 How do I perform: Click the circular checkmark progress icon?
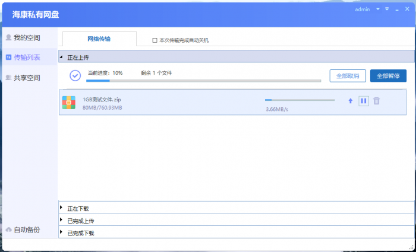75,76
